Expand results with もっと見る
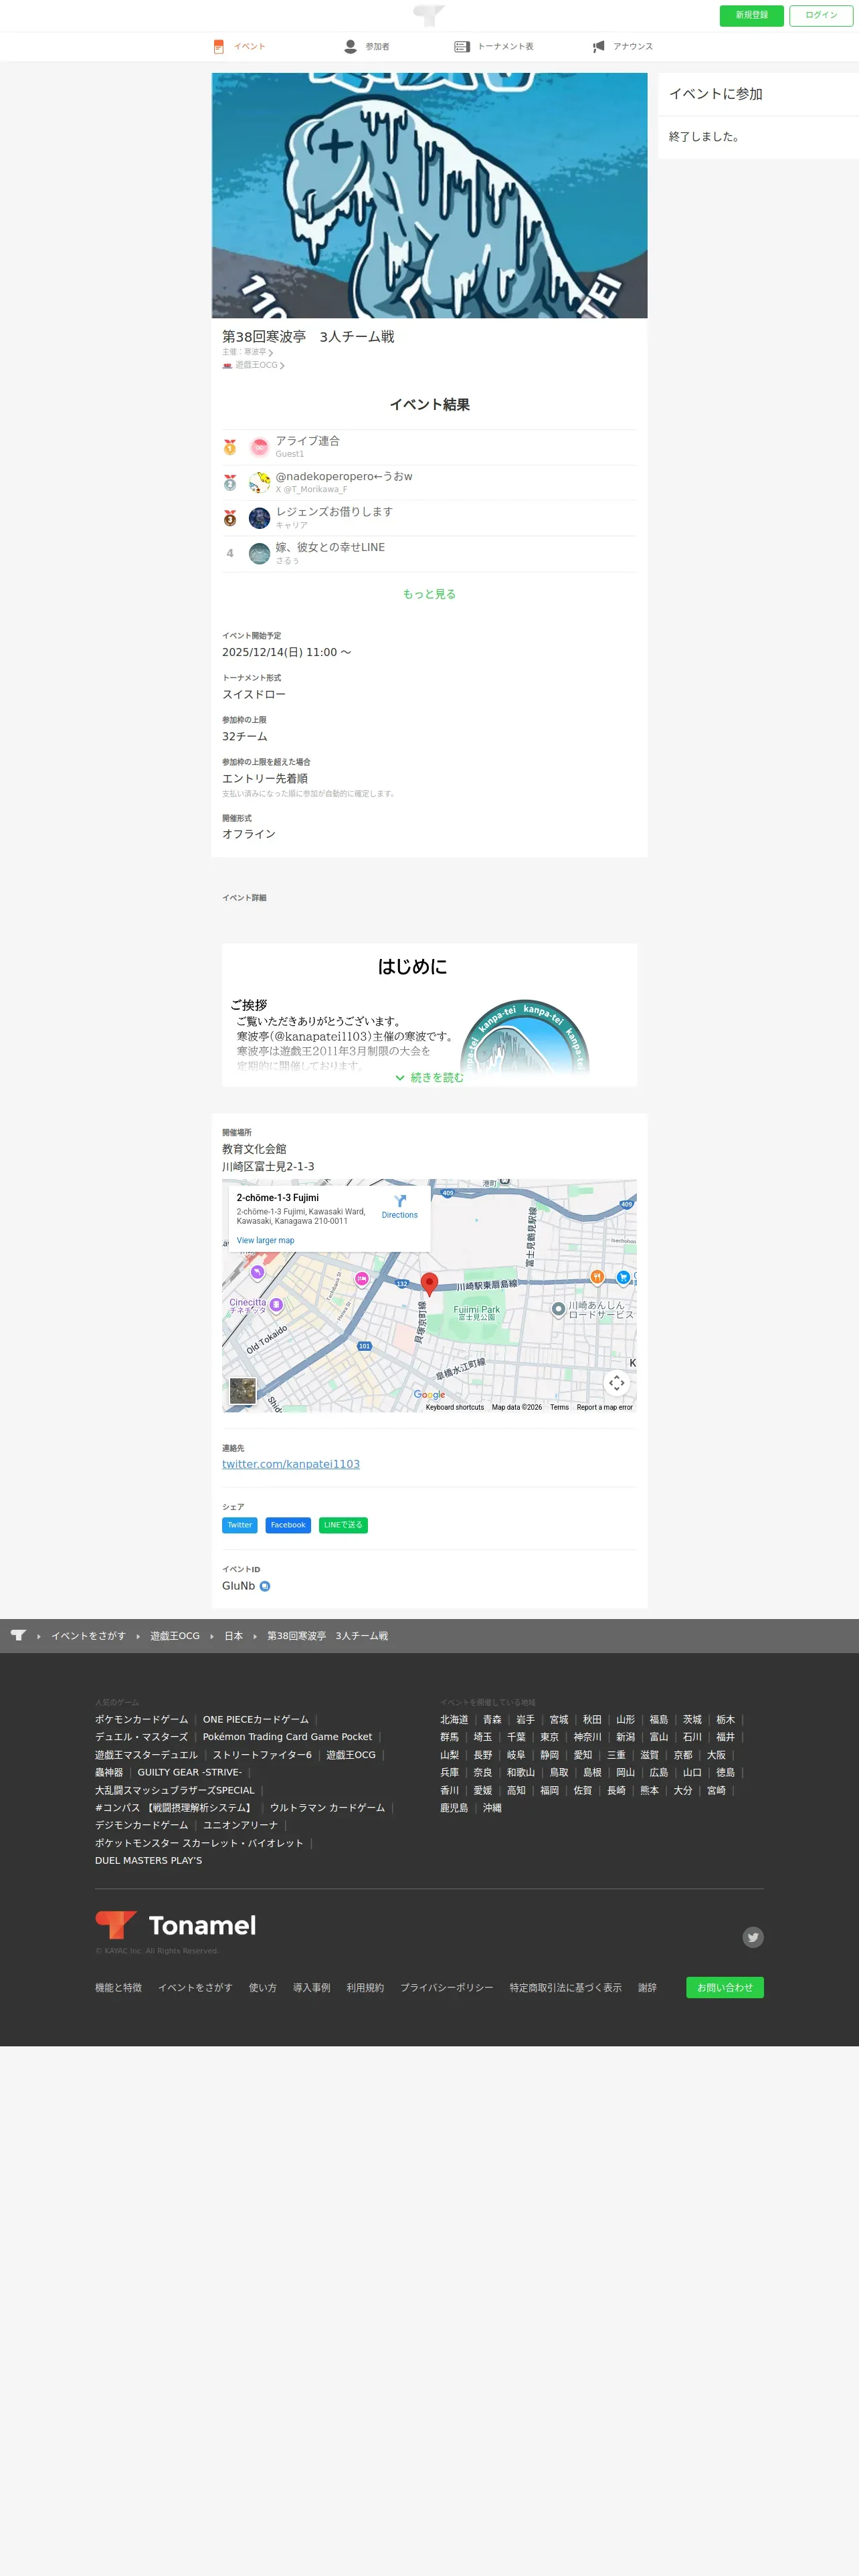The height and width of the screenshot is (2576, 859). [x=429, y=594]
